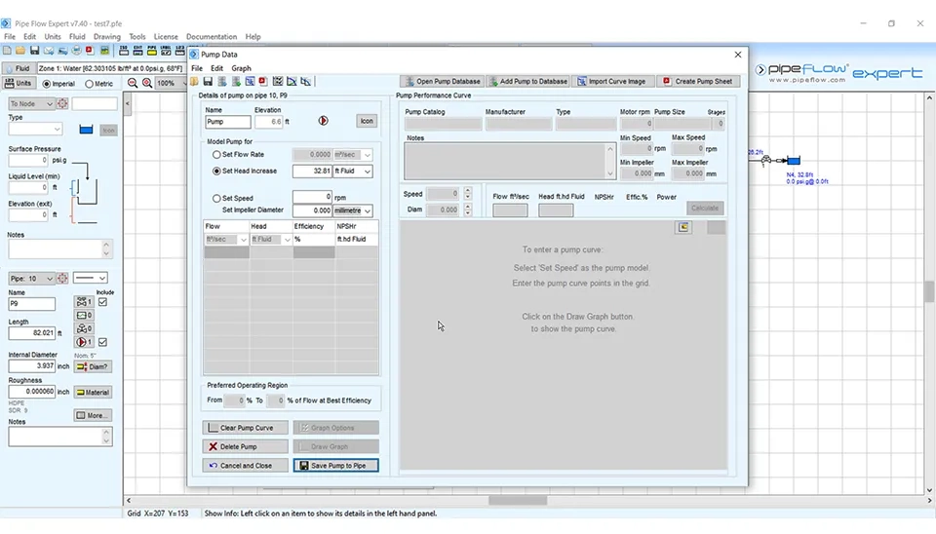Click the fittings and valves icon on pipe panel
This screenshot has width=936, height=534.
coord(84,303)
